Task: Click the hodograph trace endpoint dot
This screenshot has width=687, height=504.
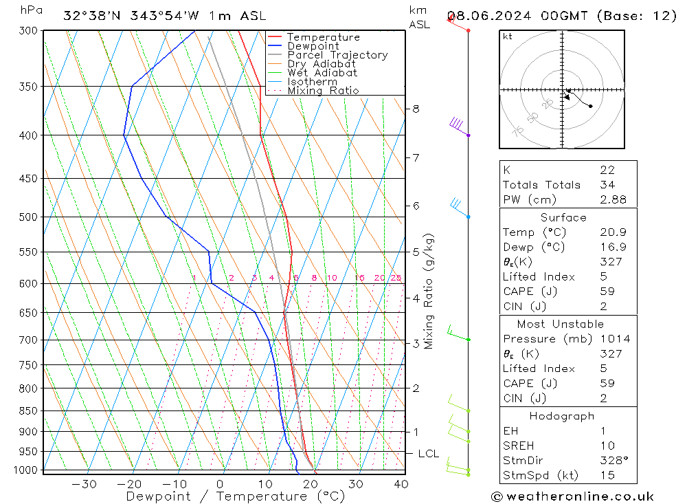Action: (591, 106)
